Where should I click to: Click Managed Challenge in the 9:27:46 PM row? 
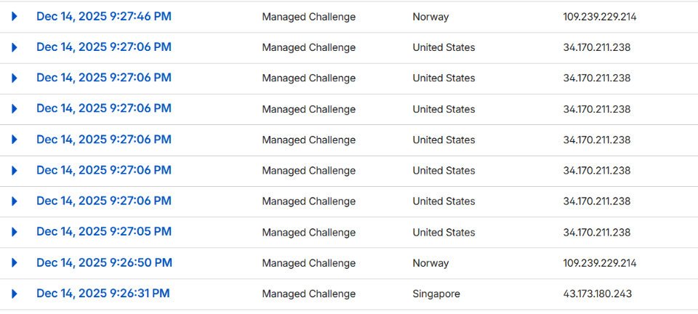coord(309,16)
